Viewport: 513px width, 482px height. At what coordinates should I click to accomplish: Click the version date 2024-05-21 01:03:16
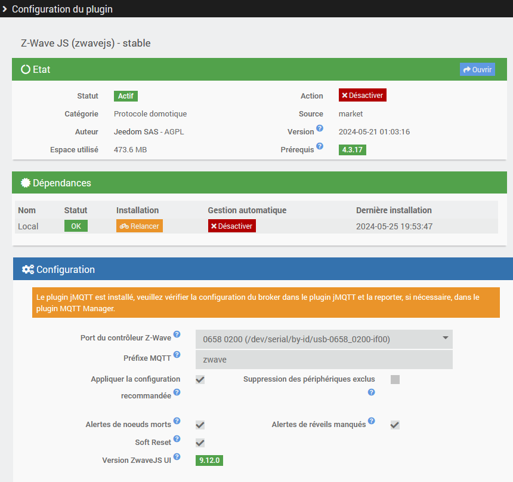point(374,132)
